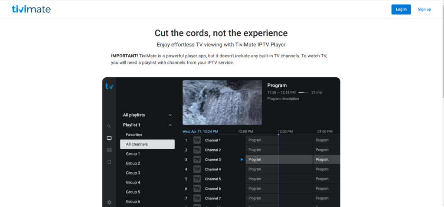Click the waterfall video preview thumbnail
Image resolution: width=444 pixels, height=207 pixels.
[222, 102]
